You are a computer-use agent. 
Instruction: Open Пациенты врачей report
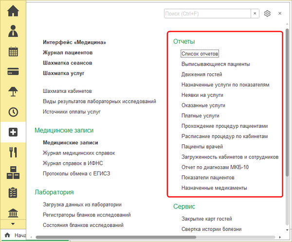click(x=202, y=147)
